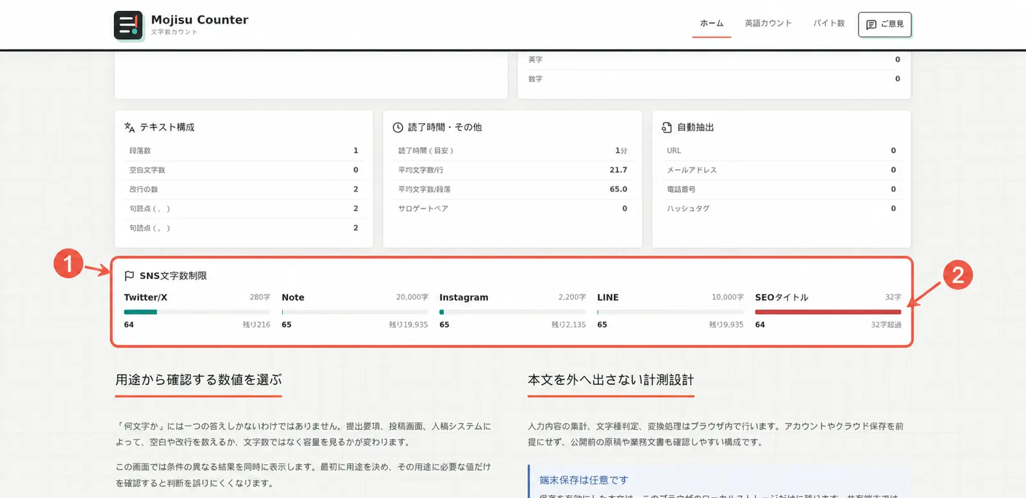
Task: Click the 32字超過 warning text
Action: [886, 325]
